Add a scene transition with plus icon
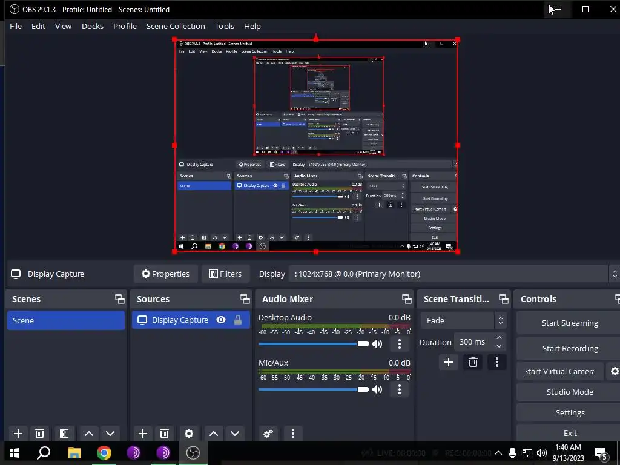The width and height of the screenshot is (620, 465). coord(449,362)
